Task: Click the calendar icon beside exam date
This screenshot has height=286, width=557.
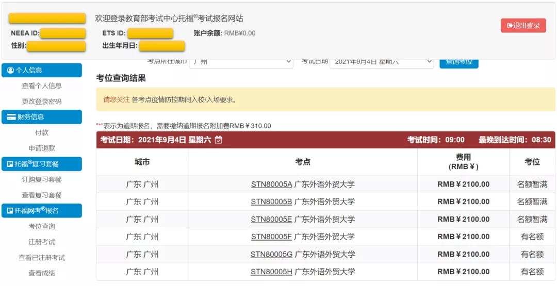Action: point(219,140)
